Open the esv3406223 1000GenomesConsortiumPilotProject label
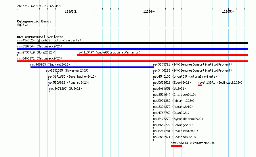The height and width of the screenshot is (157, 256). click(192, 70)
